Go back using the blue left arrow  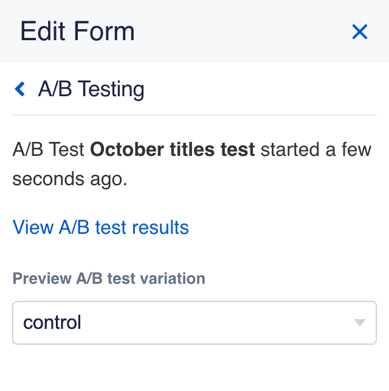coord(20,90)
